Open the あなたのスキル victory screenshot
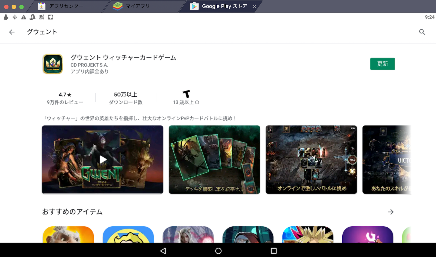Image resolution: width=436 pixels, height=257 pixels. 387,160
